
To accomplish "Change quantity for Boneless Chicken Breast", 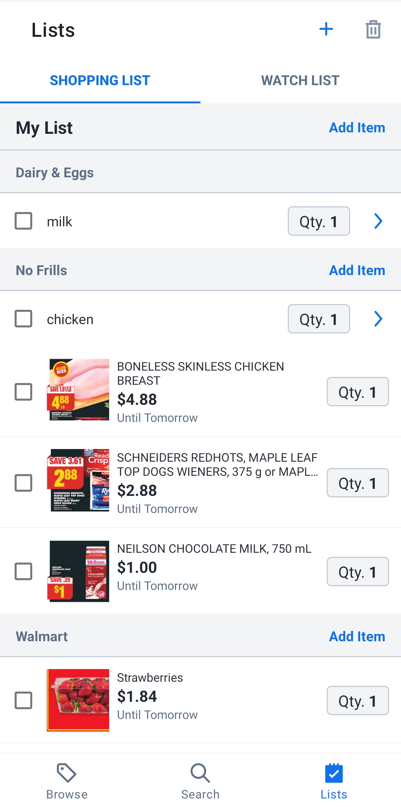I will (358, 392).
